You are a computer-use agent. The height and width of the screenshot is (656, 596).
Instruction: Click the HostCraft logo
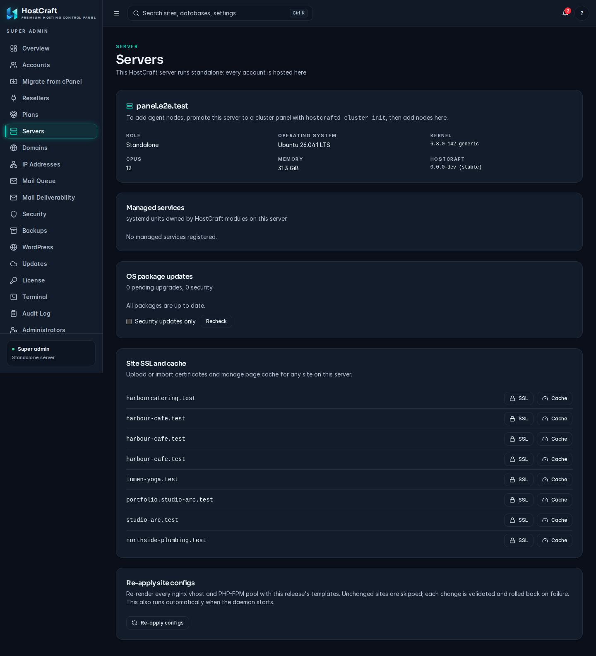coord(51,13)
